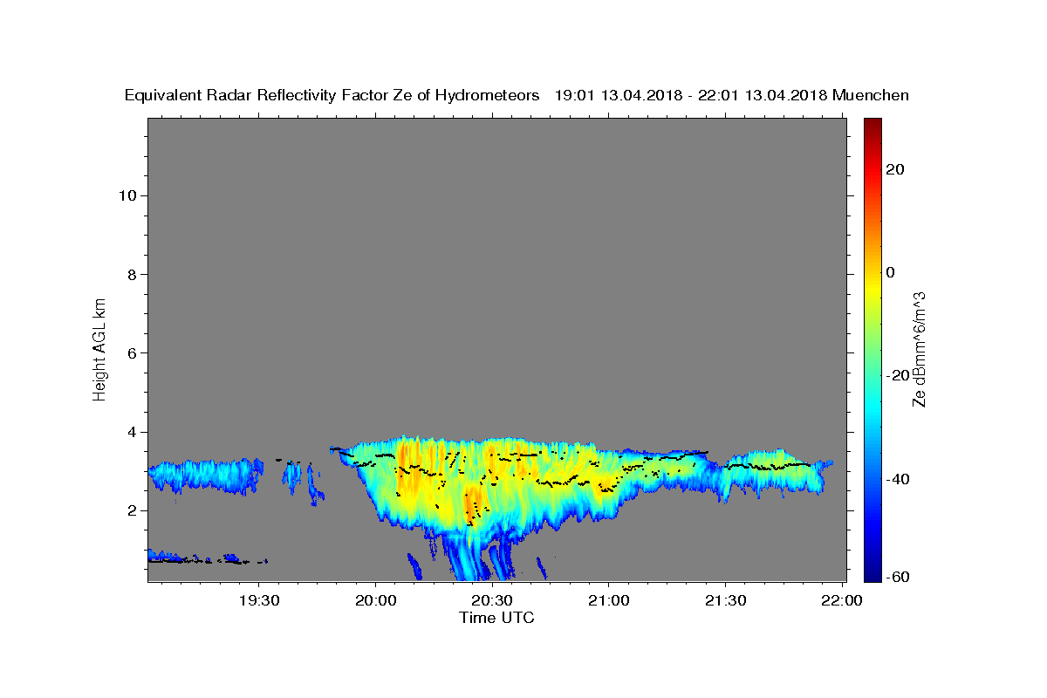This screenshot has height=698, width=1047.
Task: Click the colorbar label -60
Action: coord(899,577)
